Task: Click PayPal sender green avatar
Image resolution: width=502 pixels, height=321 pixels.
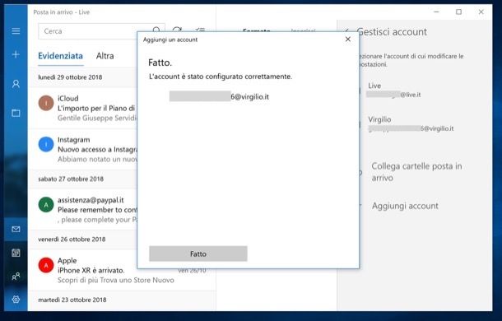Action: click(46, 205)
